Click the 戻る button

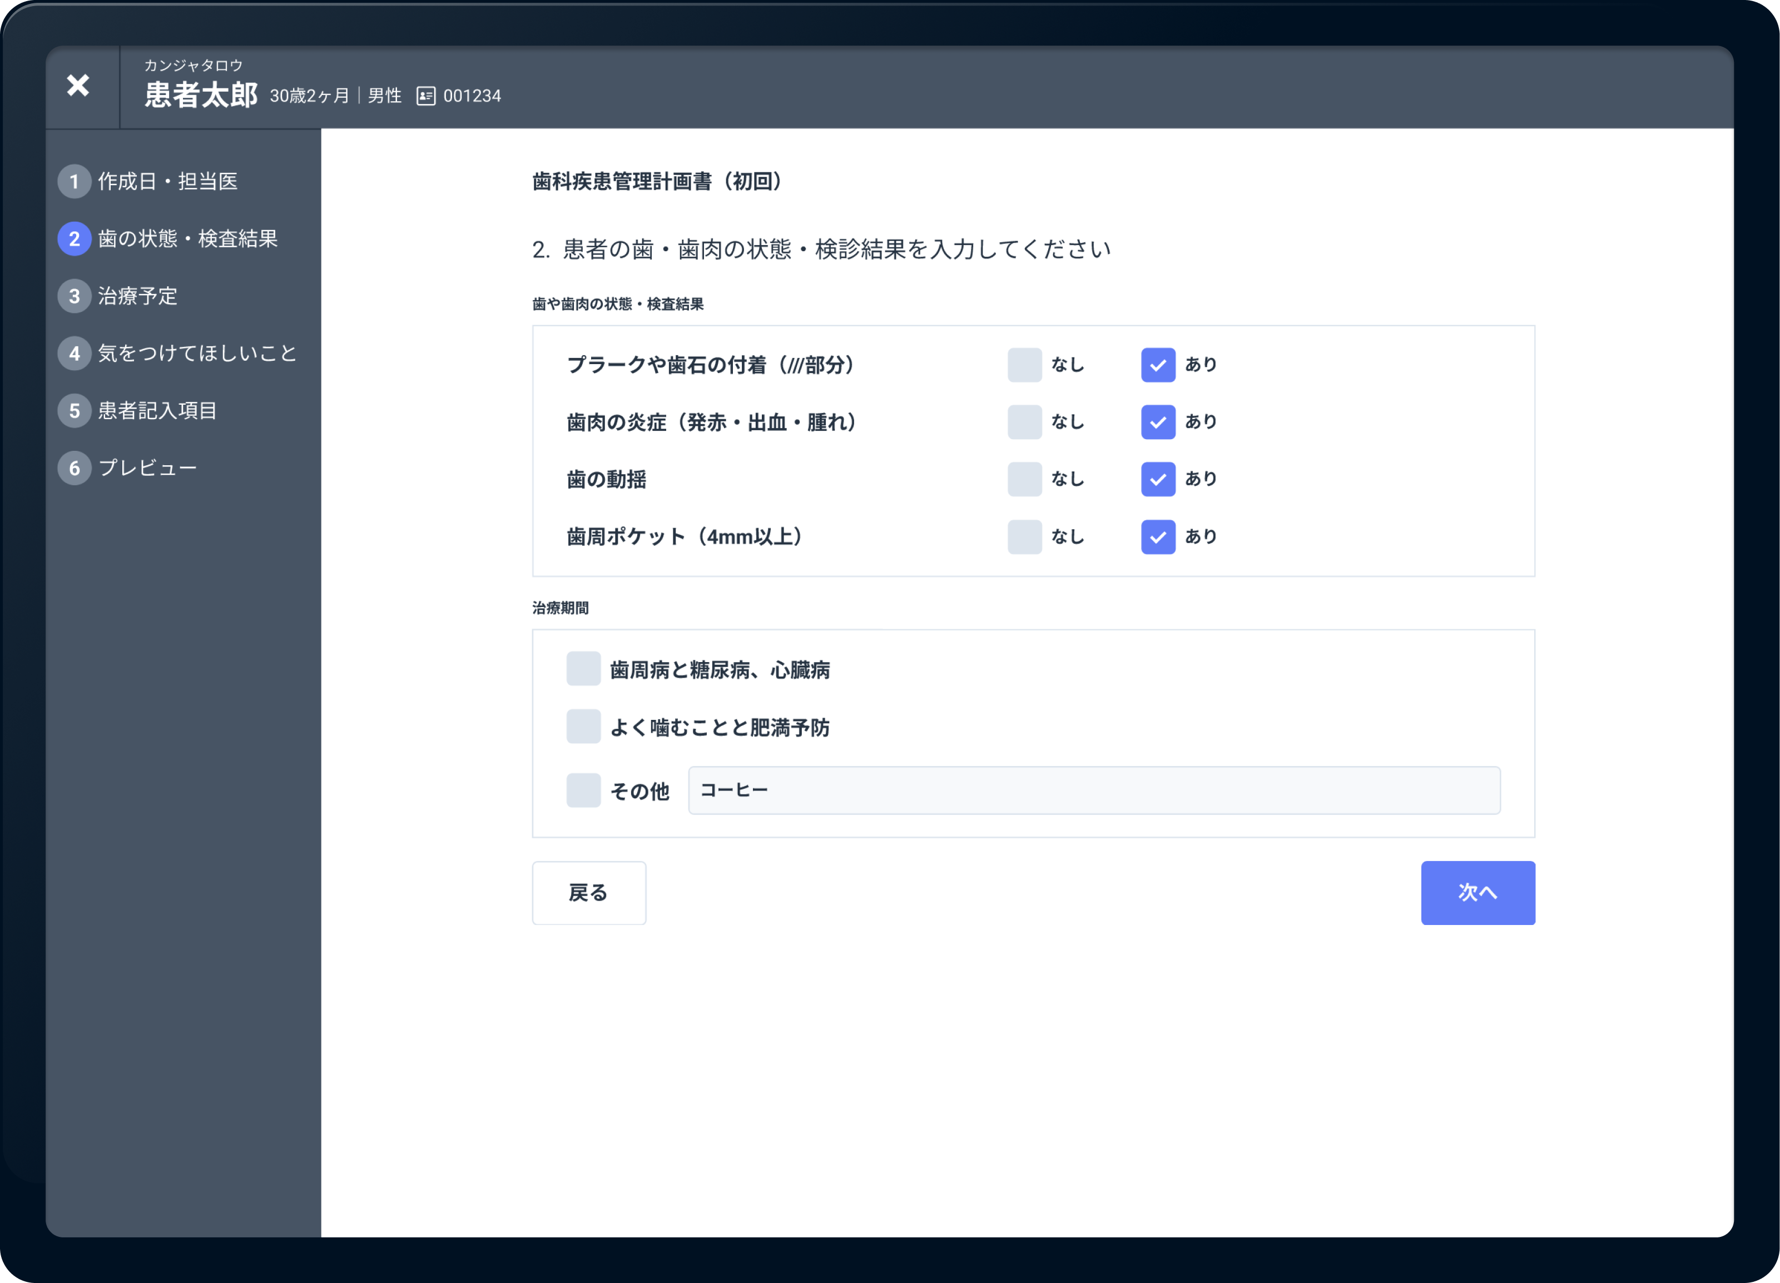tap(589, 892)
